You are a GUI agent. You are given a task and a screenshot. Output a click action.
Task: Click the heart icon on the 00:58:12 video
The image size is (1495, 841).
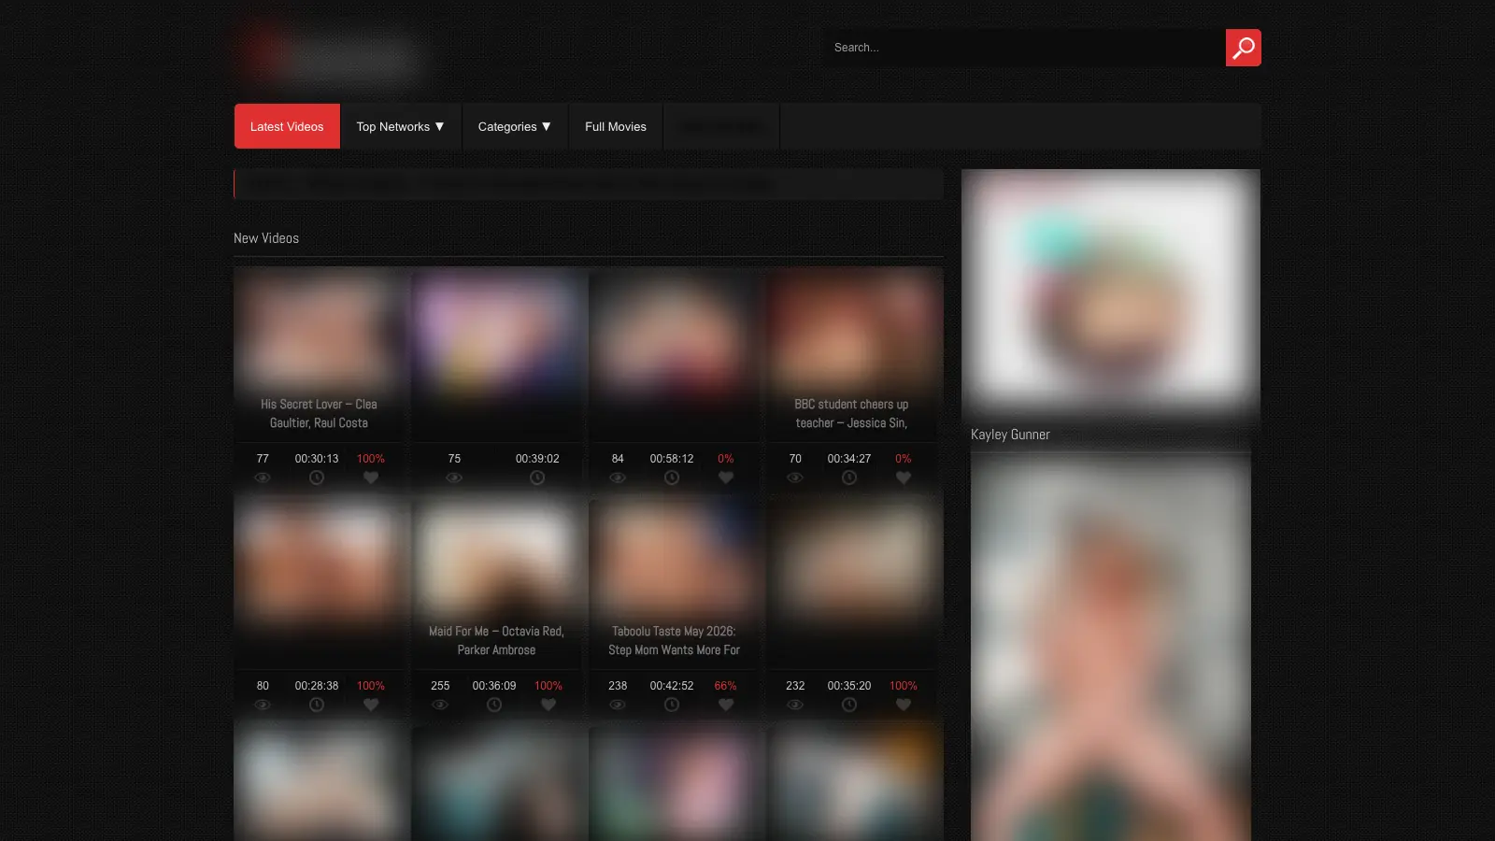726,478
